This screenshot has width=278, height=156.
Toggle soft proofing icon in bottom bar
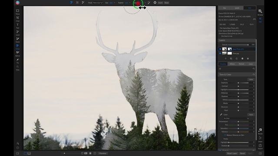coord(86,153)
